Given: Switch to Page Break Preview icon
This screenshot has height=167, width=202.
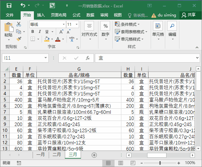Looking at the screenshot, I should pos(133,163).
